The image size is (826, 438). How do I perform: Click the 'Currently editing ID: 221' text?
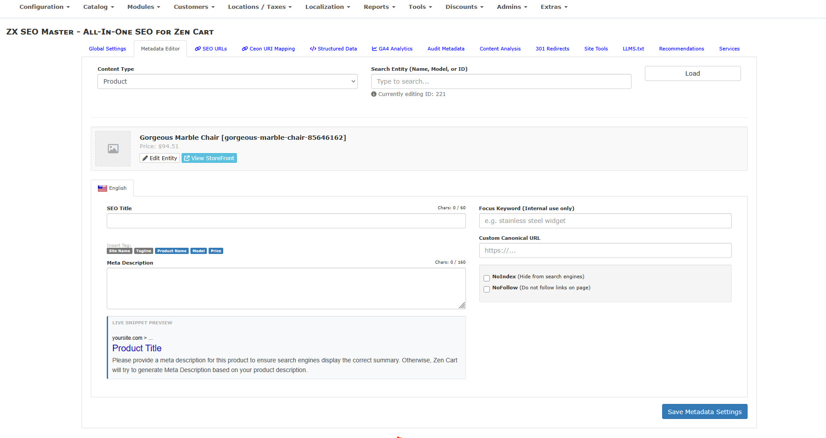pyautogui.click(x=412, y=94)
